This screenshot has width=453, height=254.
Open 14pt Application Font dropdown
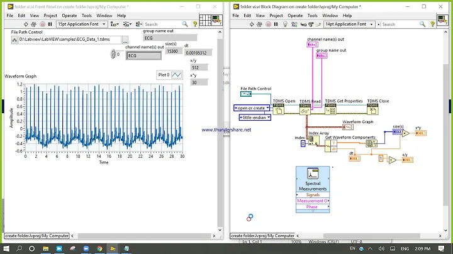[x=349, y=25]
